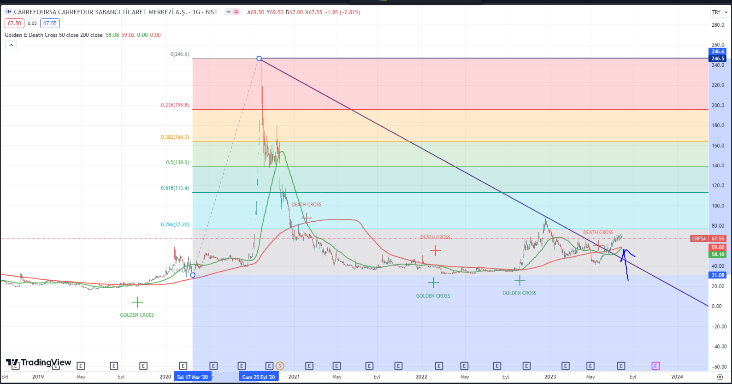
Task: Click the pink ≈ data-delay icon in header
Action: pos(236,12)
